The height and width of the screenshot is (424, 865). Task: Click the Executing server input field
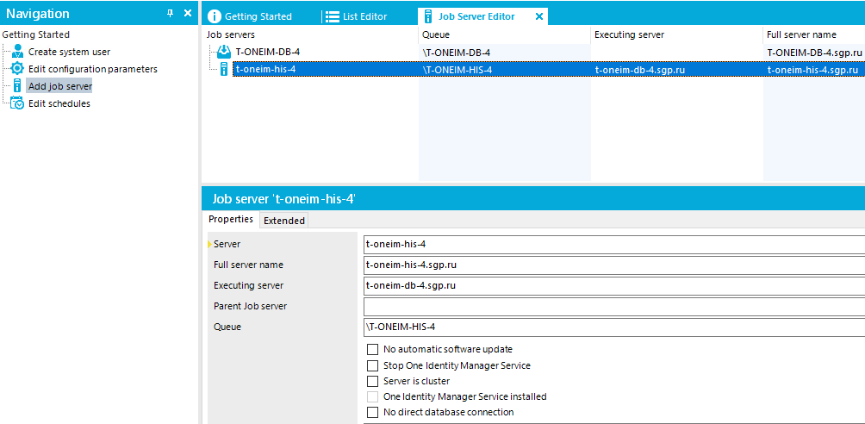click(x=614, y=286)
